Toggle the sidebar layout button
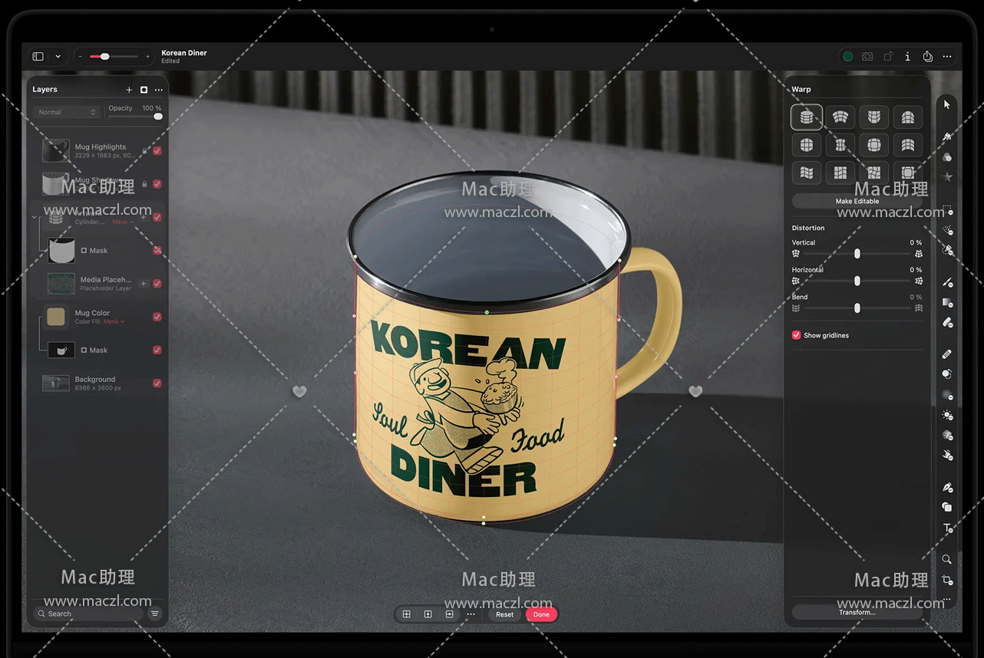984x658 pixels. [38, 56]
